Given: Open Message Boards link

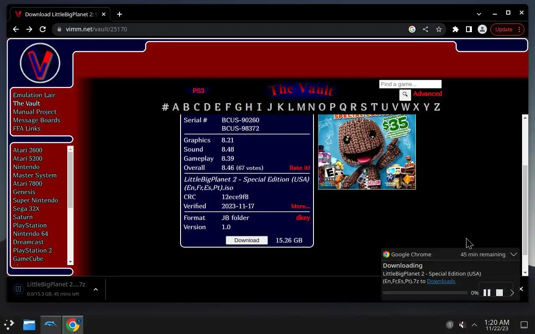Looking at the screenshot, I should pos(36,120).
